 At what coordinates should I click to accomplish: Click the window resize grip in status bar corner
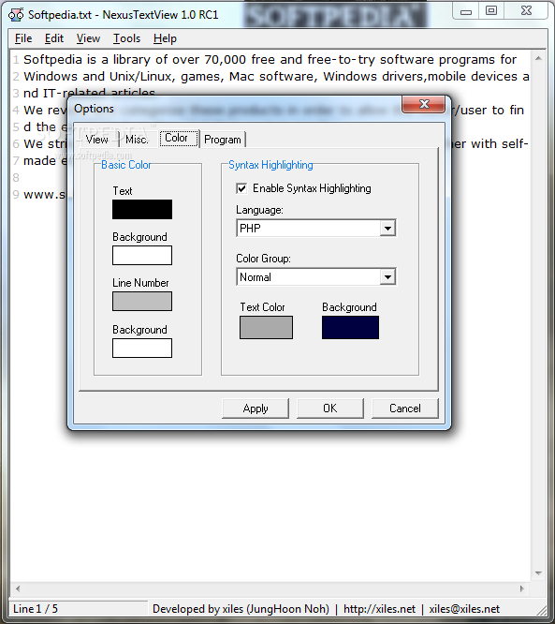tap(542, 610)
